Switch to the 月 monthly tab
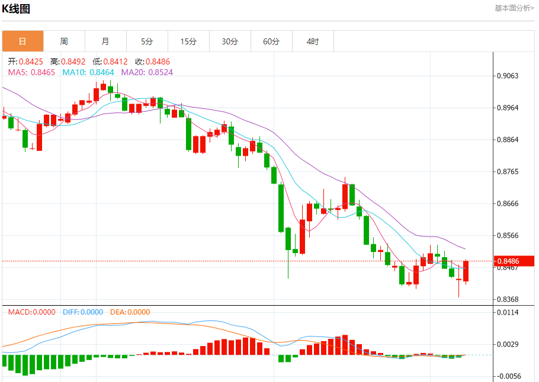Viewport: 539px width, 382px height. [x=106, y=41]
